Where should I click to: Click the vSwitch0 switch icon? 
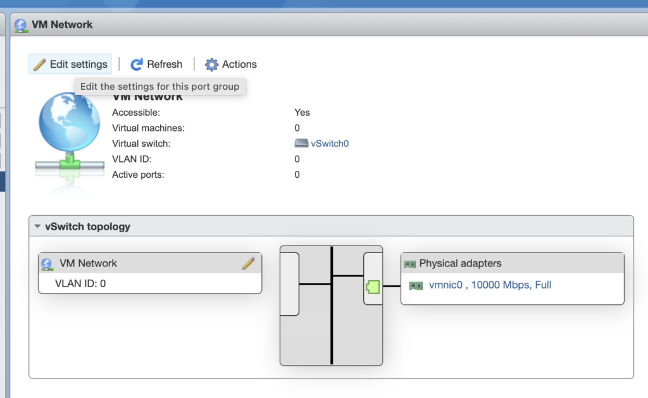[301, 144]
